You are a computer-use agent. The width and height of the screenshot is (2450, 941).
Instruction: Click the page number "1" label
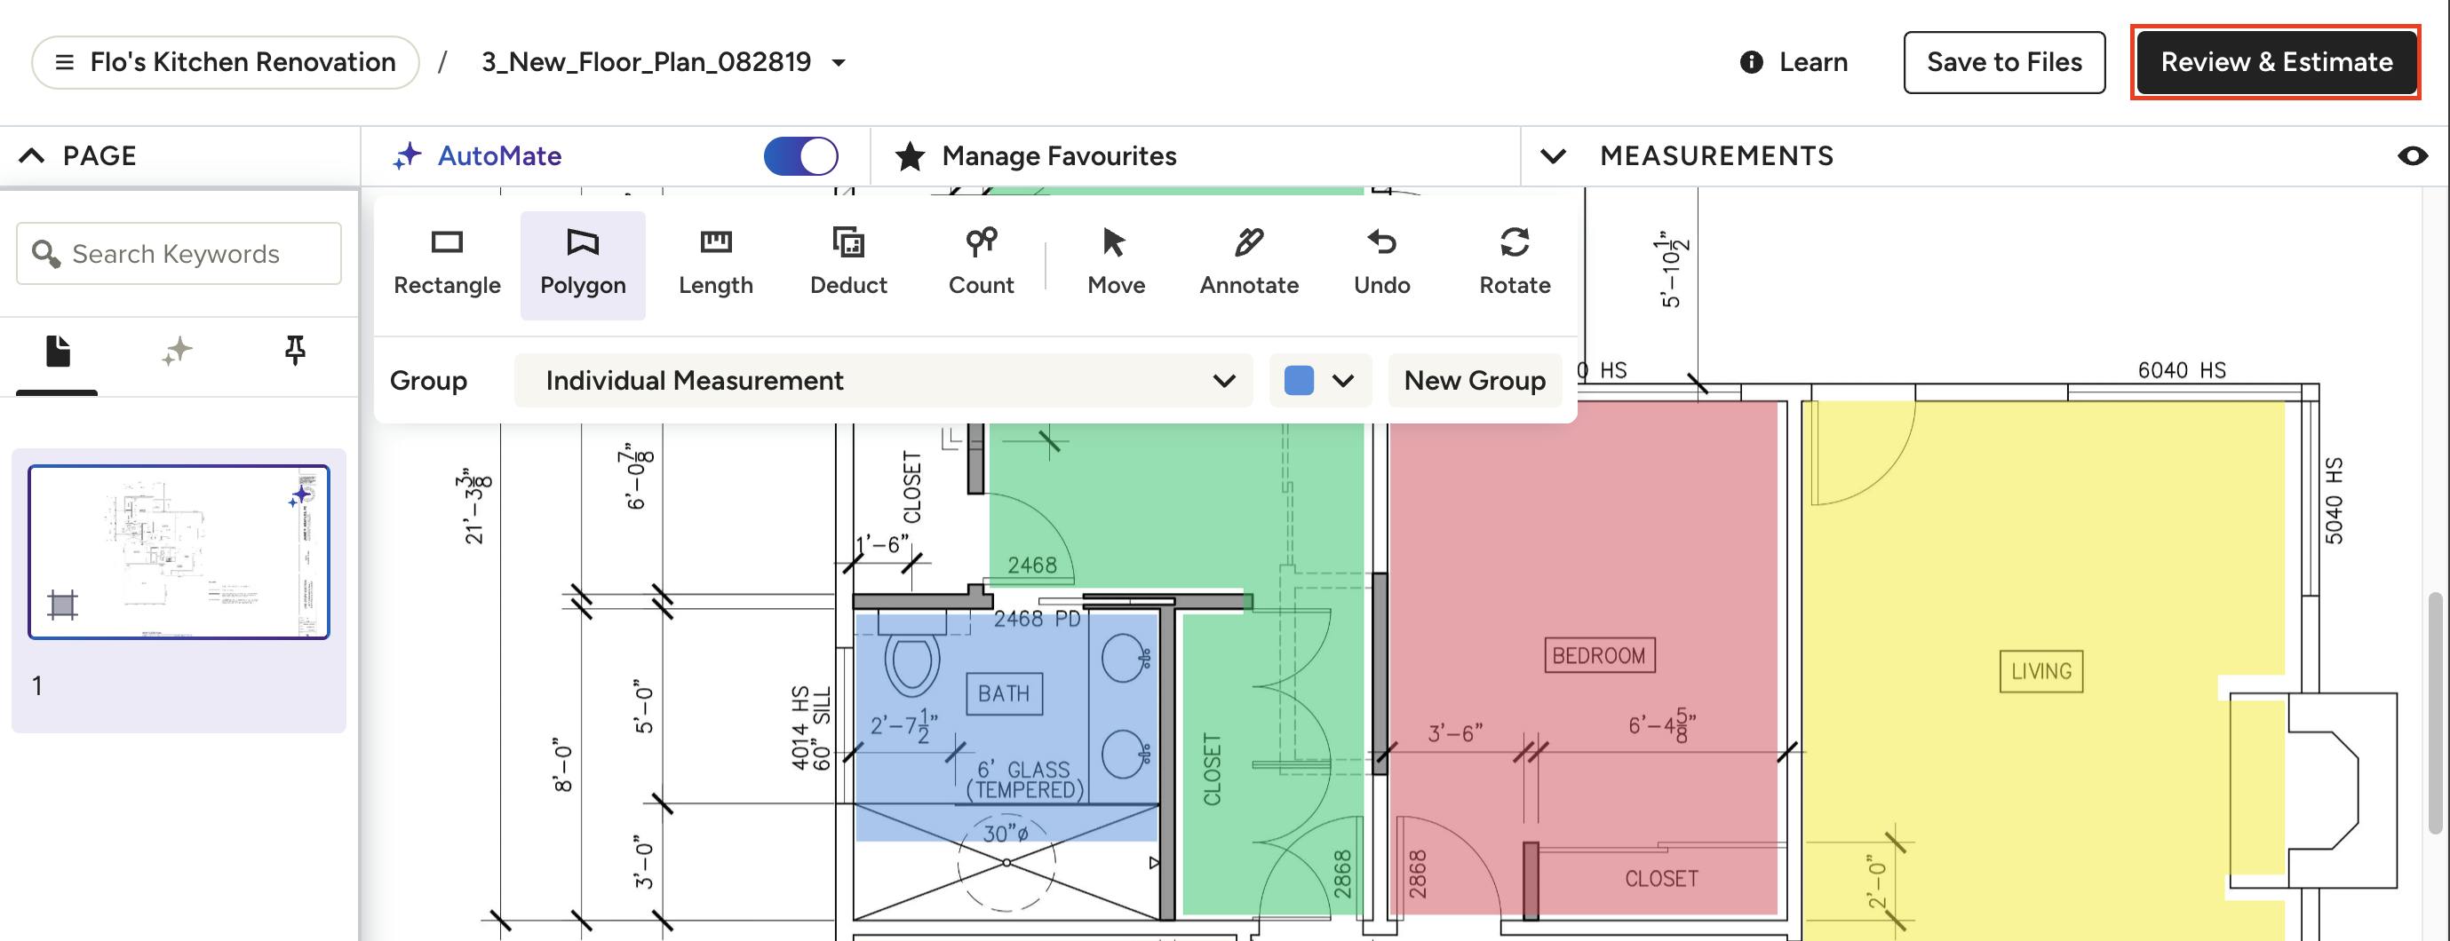(x=37, y=685)
